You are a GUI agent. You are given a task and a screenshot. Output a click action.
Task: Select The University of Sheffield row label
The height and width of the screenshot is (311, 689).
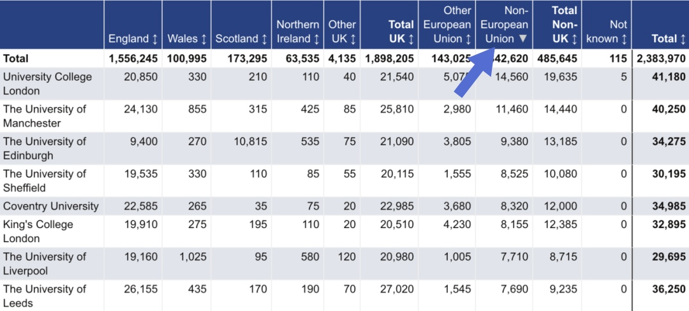click(x=45, y=181)
